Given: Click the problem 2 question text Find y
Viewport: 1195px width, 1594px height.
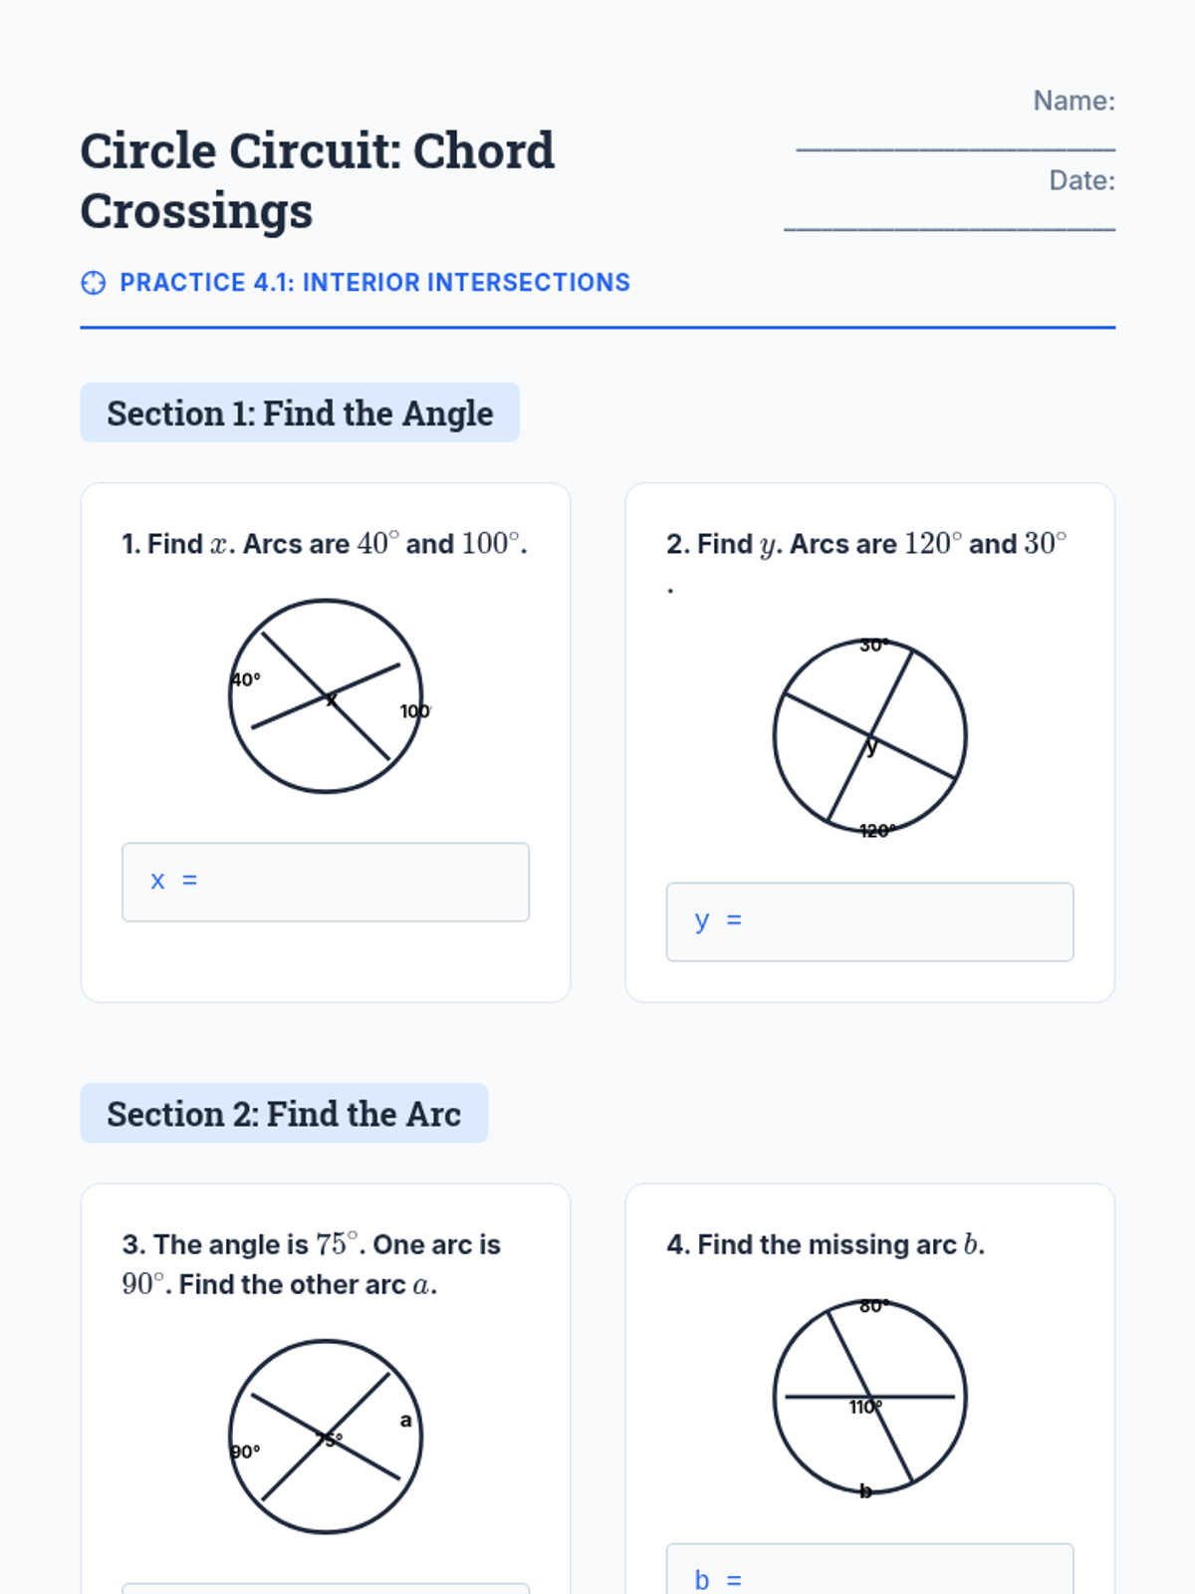Looking at the screenshot, I should point(866,544).
